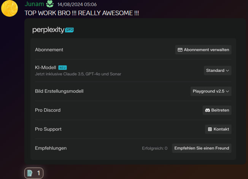The width and height of the screenshot is (248, 179).
Task: Open the Standard KI-Modell dropdown
Action: point(217,70)
